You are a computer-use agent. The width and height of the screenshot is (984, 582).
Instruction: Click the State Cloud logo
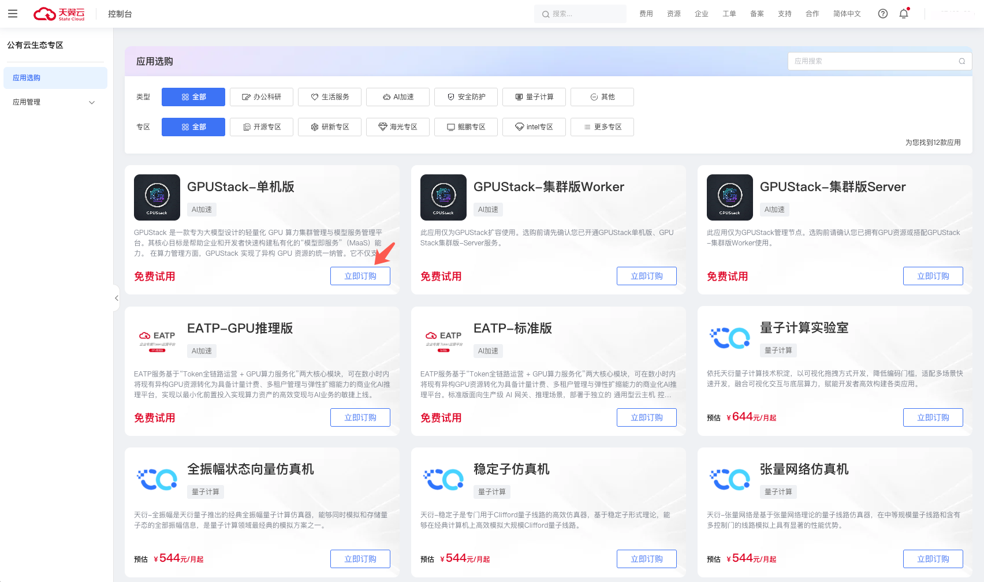(59, 14)
